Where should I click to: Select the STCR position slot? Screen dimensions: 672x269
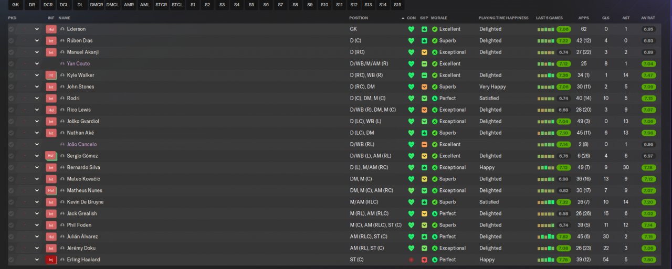point(161,5)
